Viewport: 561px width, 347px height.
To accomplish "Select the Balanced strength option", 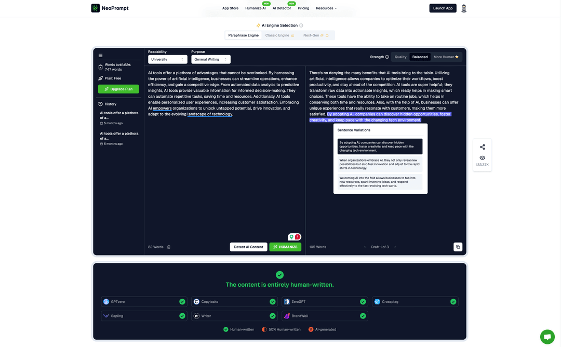I will pos(420,57).
